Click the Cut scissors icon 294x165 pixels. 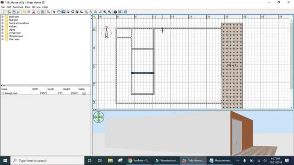pyautogui.click(x=34, y=12)
